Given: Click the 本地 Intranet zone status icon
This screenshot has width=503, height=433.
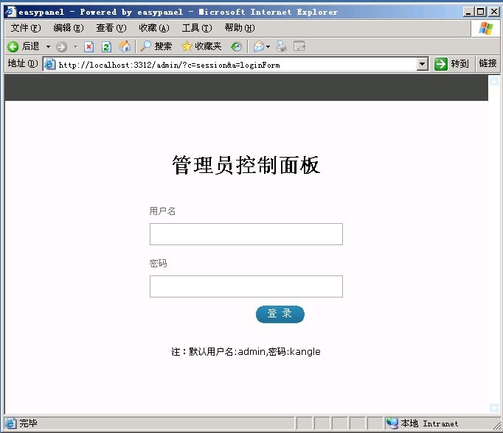Looking at the screenshot, I should 392,423.
